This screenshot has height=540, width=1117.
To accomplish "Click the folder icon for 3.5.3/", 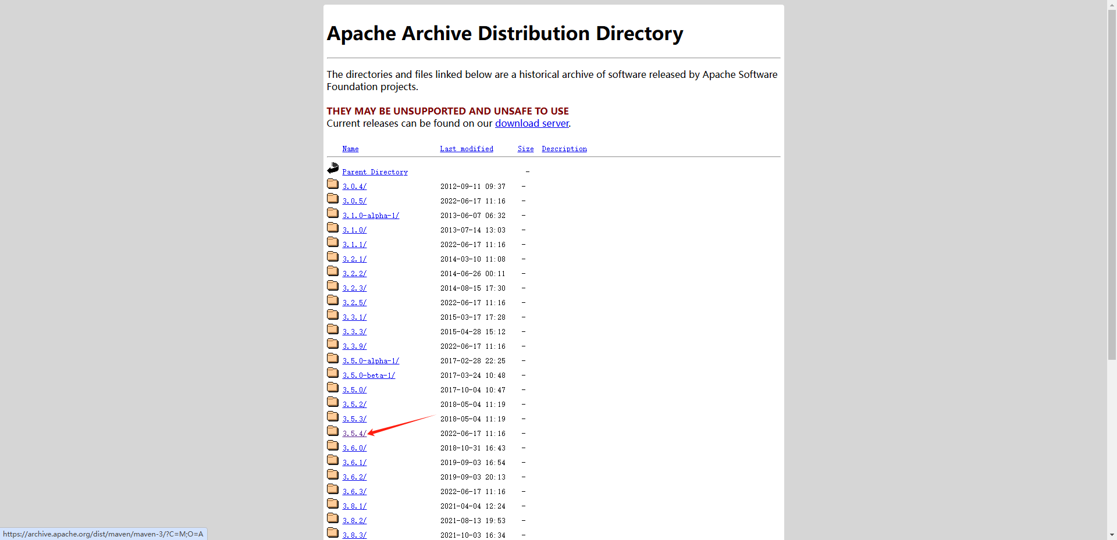I will tap(333, 416).
